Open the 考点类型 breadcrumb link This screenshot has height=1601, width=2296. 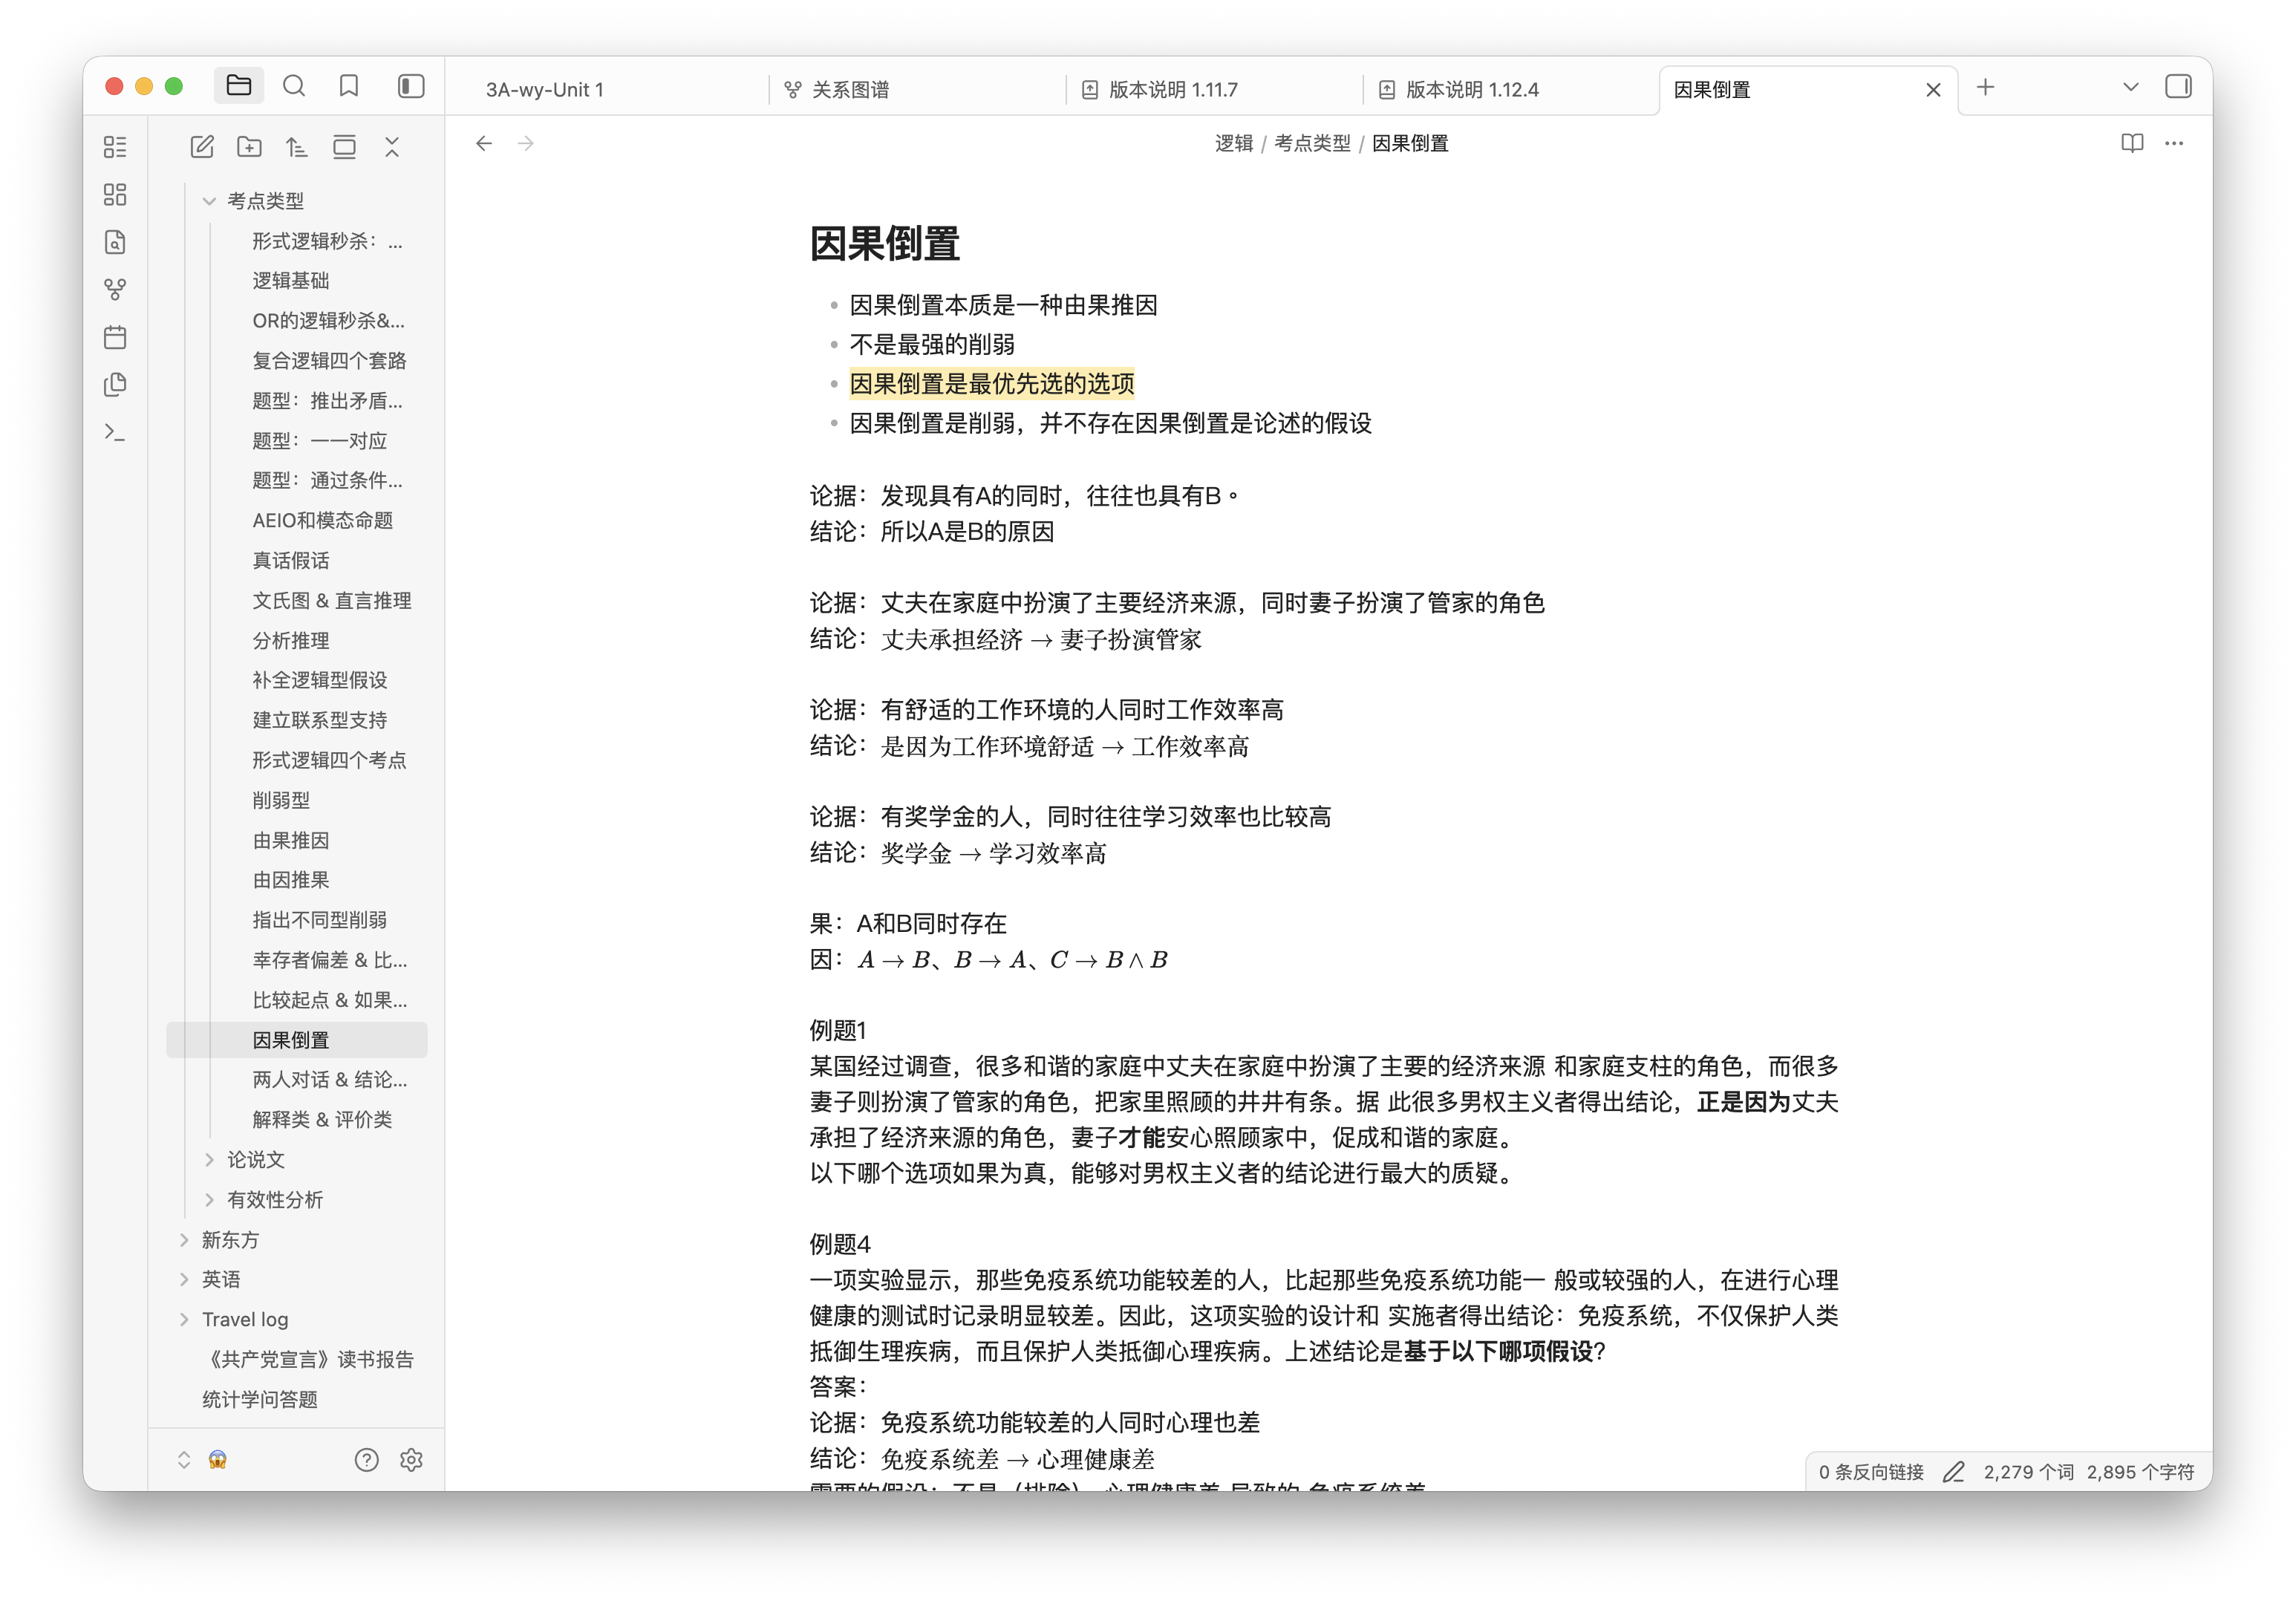[1312, 143]
